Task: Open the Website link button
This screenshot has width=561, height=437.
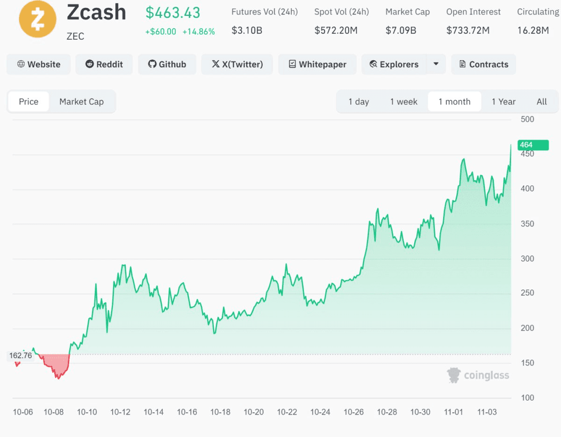Action: 39,64
